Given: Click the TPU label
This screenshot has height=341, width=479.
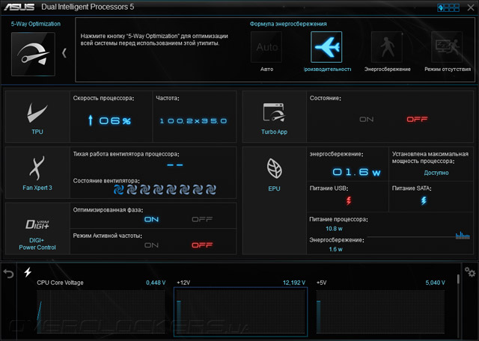Looking at the screenshot, I should pyautogui.click(x=37, y=132).
